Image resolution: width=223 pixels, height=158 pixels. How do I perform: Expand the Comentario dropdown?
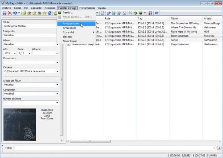57,62
